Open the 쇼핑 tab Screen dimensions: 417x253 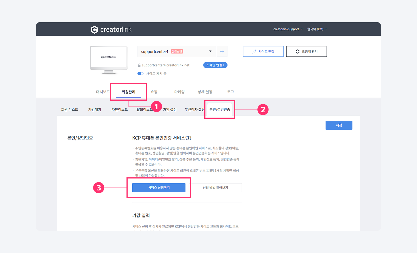tap(154, 92)
